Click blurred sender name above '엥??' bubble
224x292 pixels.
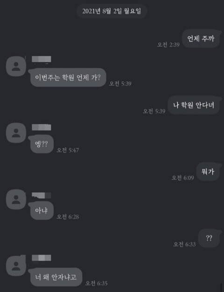click(41, 127)
